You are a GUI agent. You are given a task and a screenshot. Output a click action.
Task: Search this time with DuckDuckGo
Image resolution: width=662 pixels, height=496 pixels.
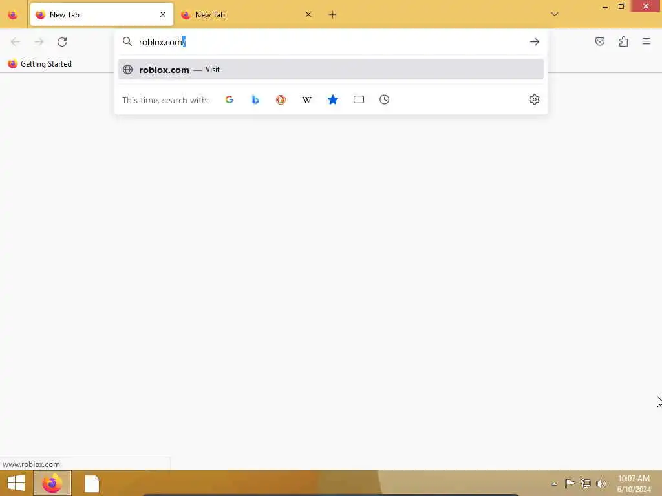click(281, 99)
